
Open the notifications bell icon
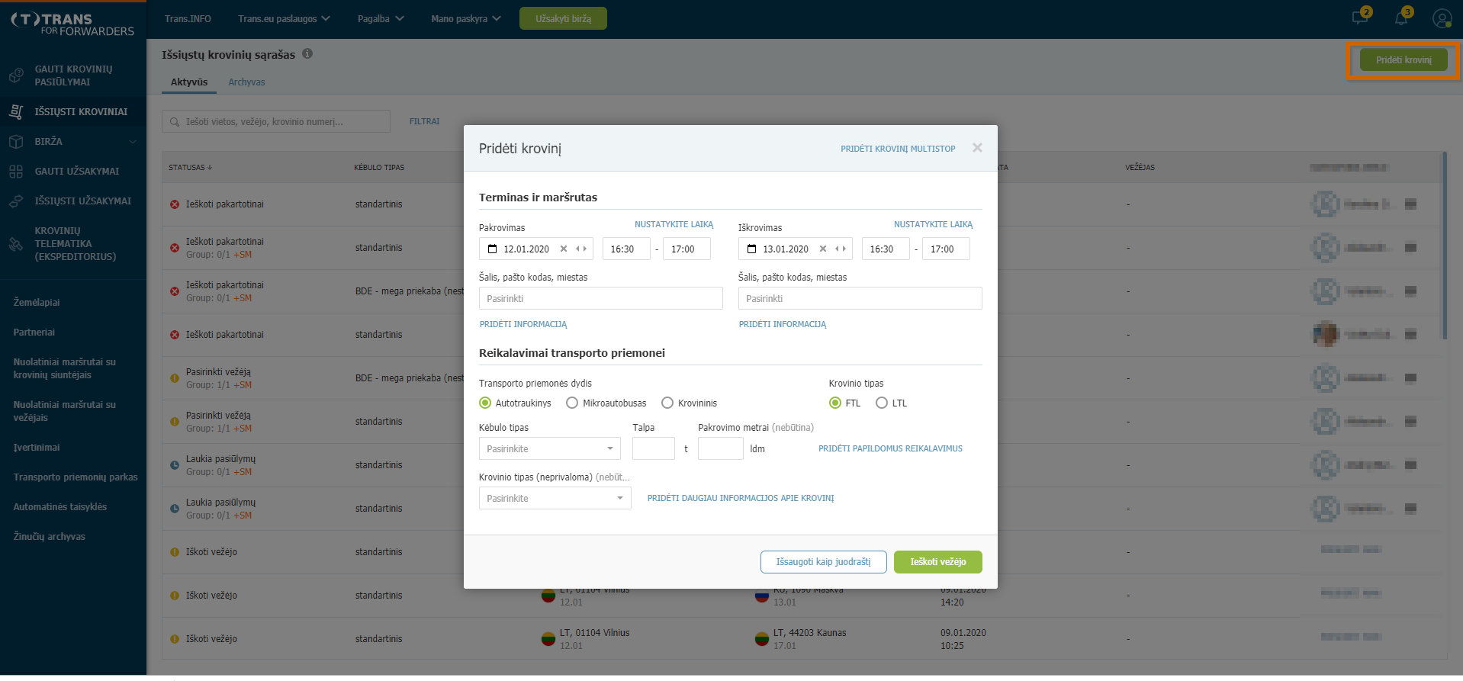tap(1402, 17)
